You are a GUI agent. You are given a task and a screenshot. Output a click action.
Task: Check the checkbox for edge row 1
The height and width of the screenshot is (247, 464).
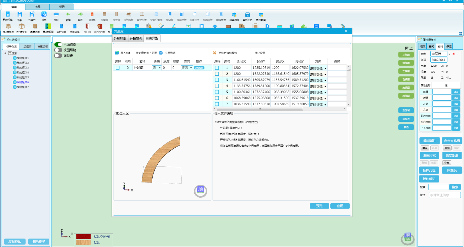217,68
